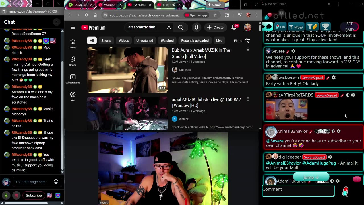
Task: Select the Videos results chip
Action: pos(124,40)
